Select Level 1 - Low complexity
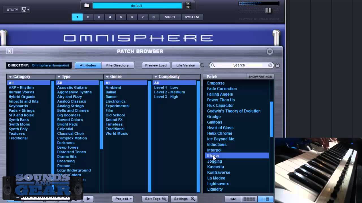Viewport: 362px width, 203px height. click(166, 87)
